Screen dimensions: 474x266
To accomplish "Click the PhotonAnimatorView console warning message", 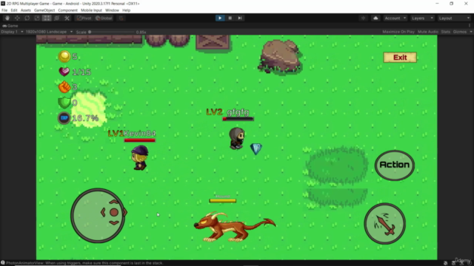I will 84,263.
